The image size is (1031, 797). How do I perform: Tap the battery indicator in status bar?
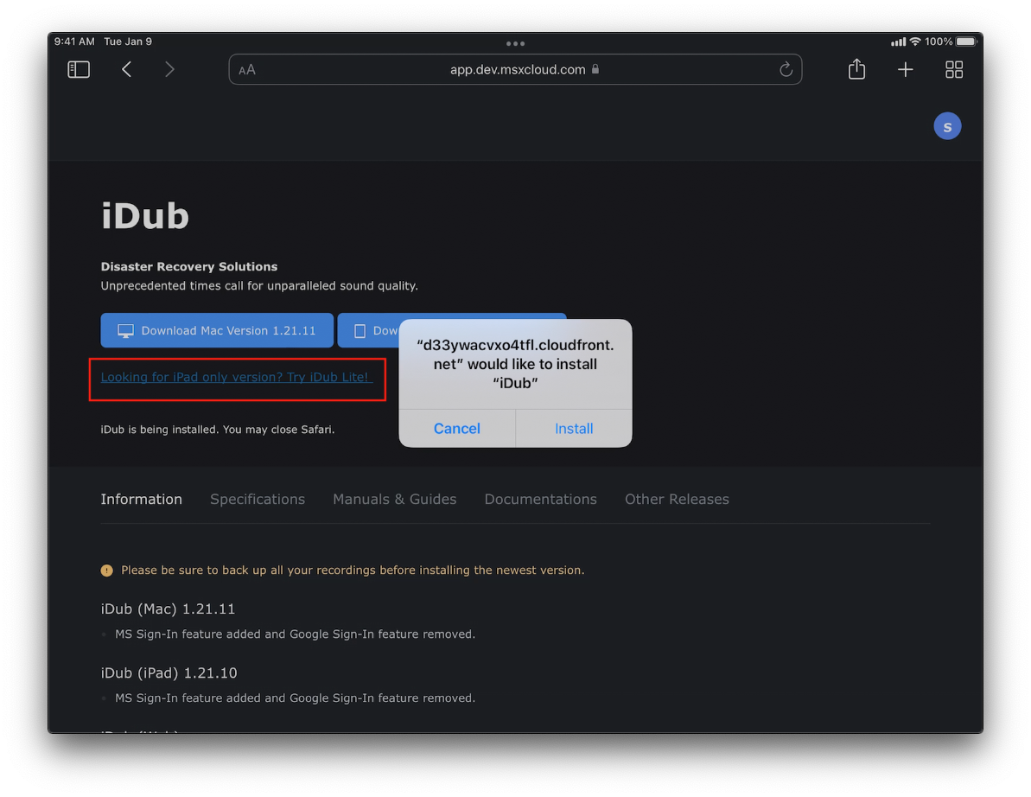point(966,41)
